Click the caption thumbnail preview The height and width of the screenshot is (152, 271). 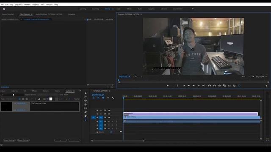click(x=6, y=106)
